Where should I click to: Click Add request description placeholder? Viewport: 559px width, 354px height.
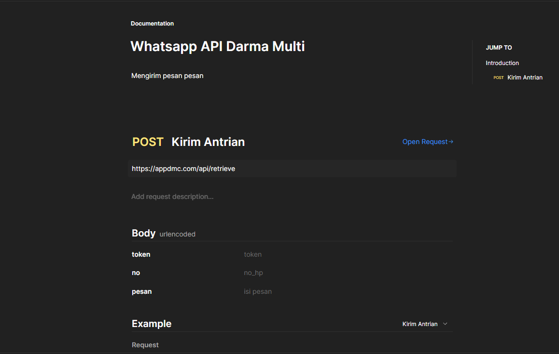(x=172, y=197)
